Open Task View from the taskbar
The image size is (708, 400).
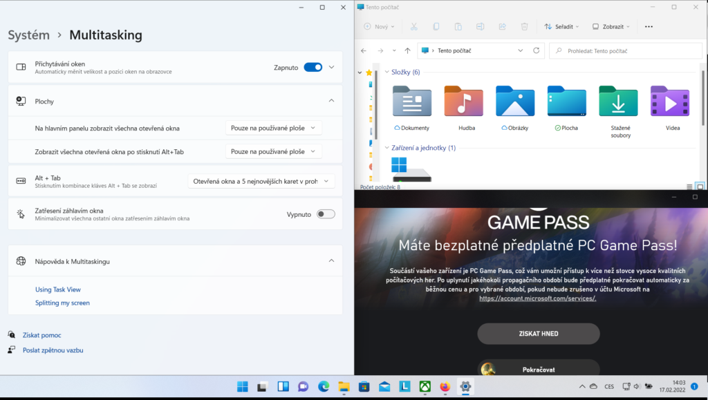pyautogui.click(x=262, y=386)
